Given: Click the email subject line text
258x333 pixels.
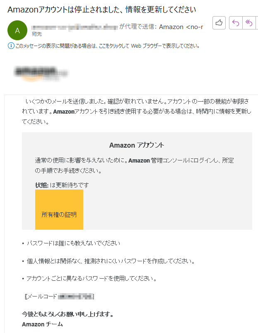Looking at the screenshot, I should (x=102, y=9).
